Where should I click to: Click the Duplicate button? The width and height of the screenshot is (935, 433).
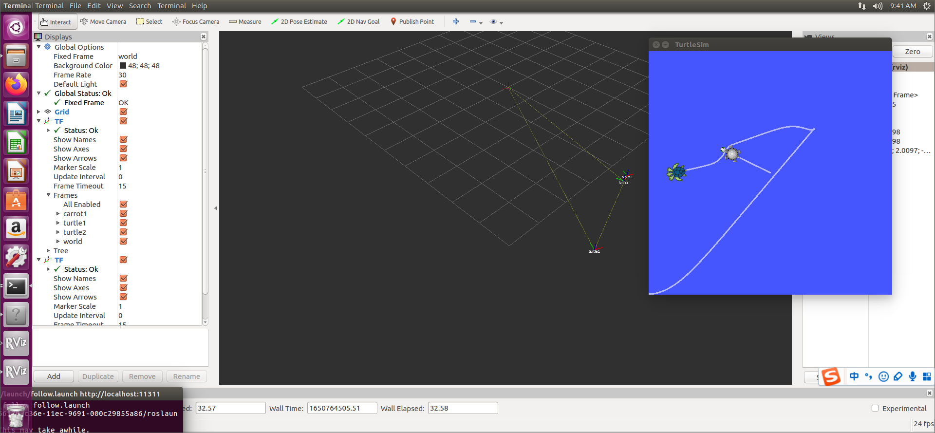(98, 377)
